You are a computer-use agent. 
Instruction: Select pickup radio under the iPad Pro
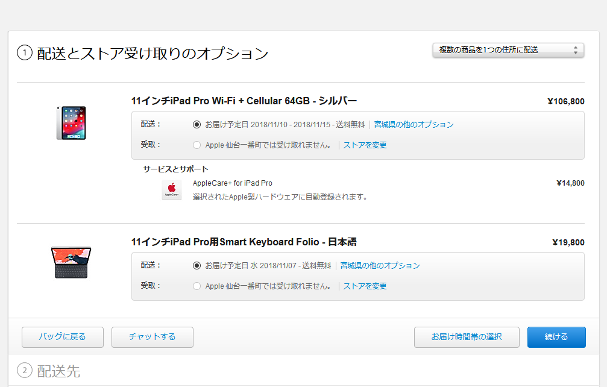click(x=197, y=145)
